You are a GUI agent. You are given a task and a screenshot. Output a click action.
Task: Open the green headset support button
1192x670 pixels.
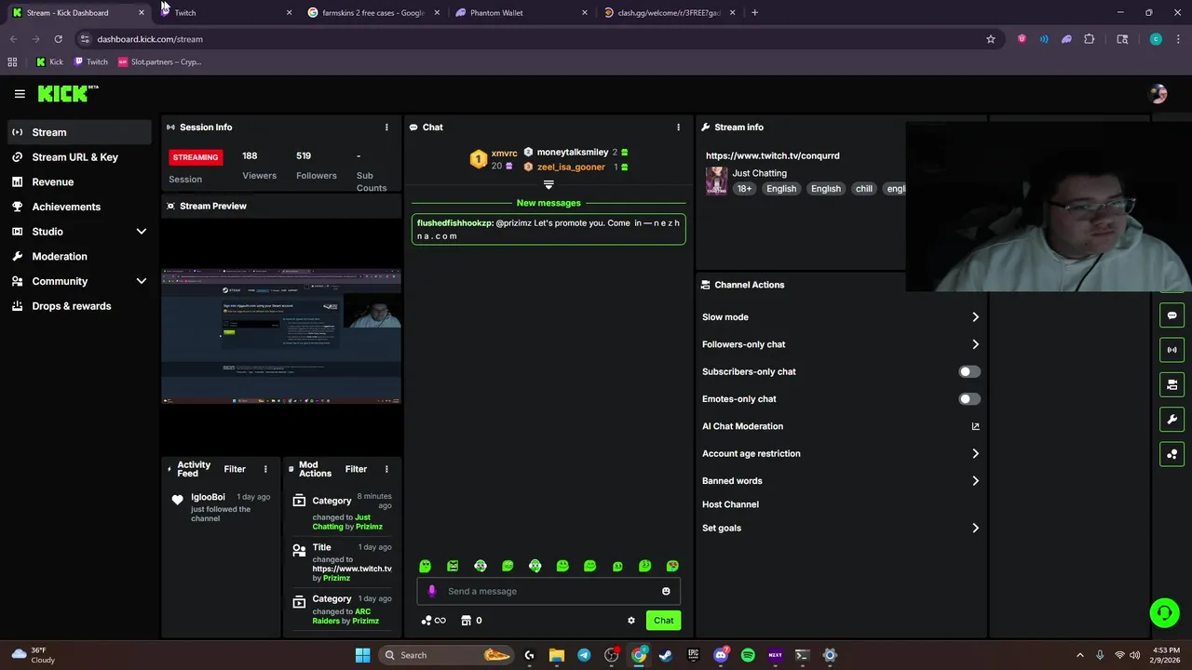[x=1164, y=613]
